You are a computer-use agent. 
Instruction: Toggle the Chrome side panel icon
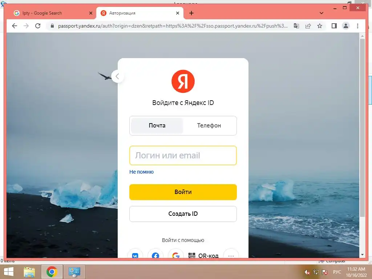[334, 26]
